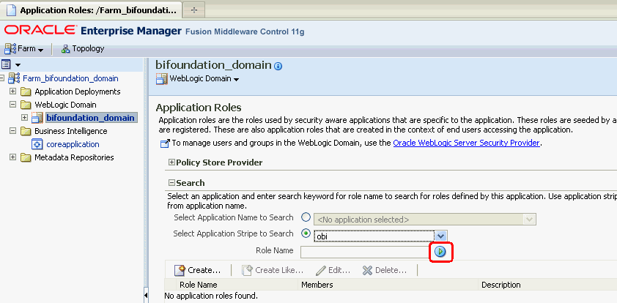
Task: Click the Delete X icon
Action: coord(368,270)
